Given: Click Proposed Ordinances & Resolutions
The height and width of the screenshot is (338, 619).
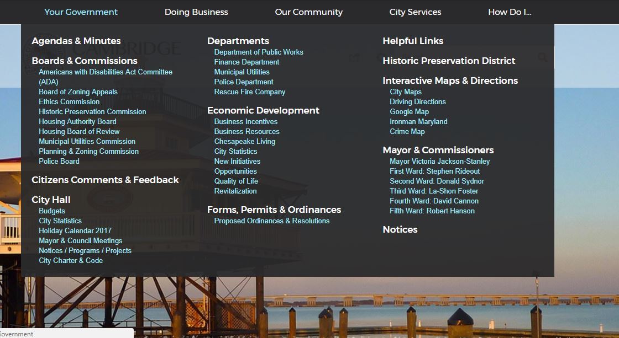Looking at the screenshot, I should 272,221.
